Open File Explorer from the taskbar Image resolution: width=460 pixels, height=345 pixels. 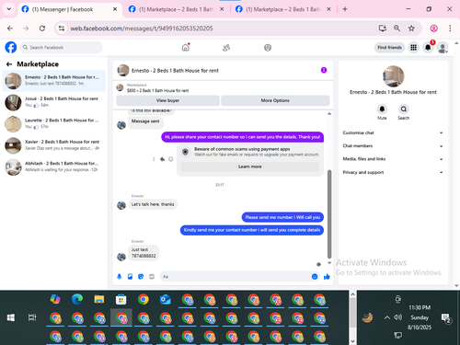(99, 299)
